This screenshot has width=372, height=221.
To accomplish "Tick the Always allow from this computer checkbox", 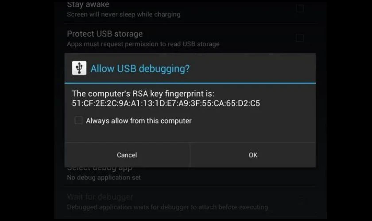I will click(78, 120).
